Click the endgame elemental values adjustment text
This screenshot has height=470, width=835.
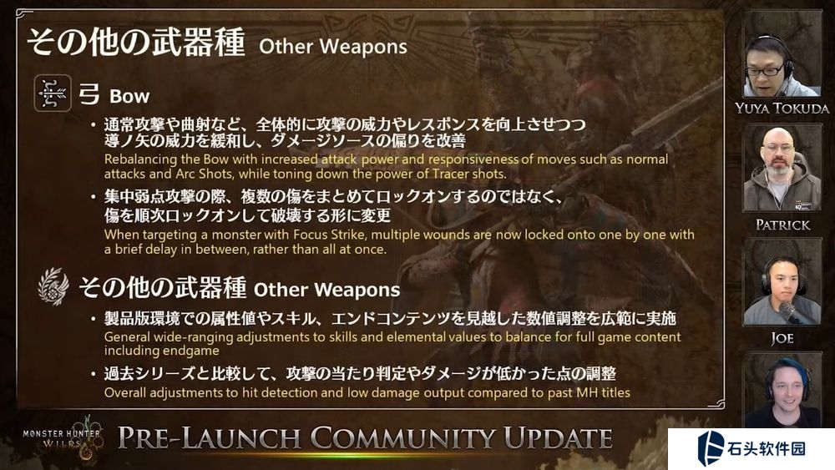coord(392,344)
